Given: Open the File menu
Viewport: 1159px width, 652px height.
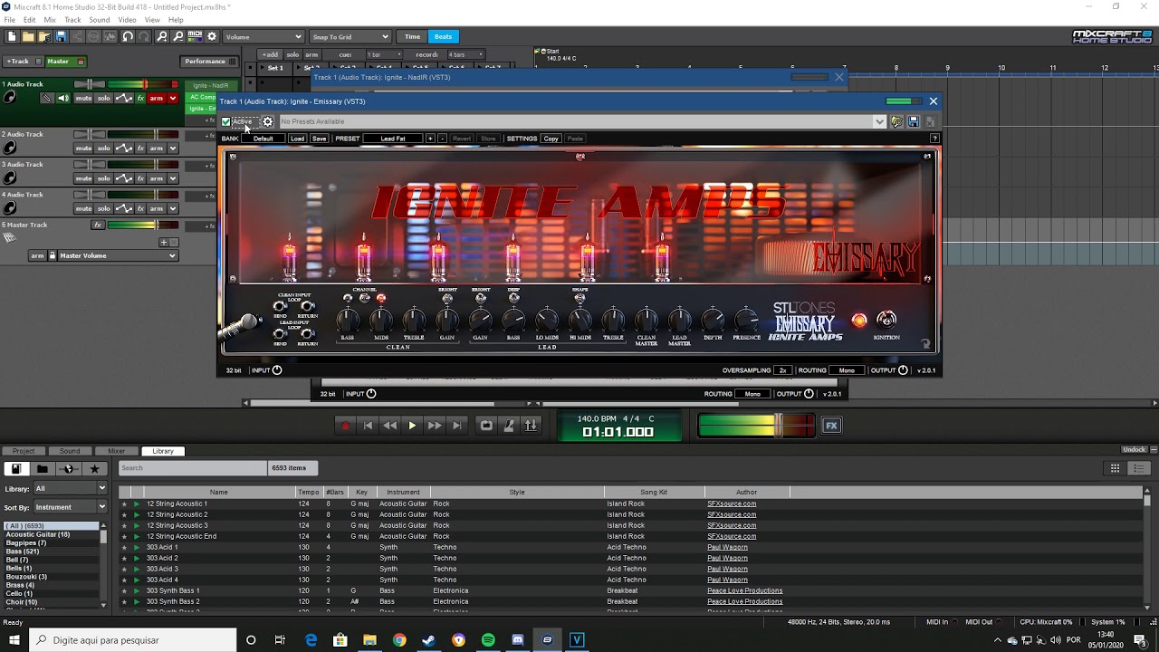Looking at the screenshot, I should [9, 20].
